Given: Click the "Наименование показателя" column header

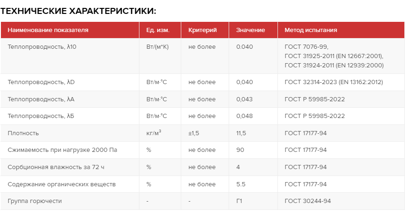Looking at the screenshot, I should click(48, 30).
